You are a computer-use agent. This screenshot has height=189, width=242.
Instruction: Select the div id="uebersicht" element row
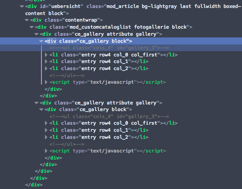click(x=133, y=10)
